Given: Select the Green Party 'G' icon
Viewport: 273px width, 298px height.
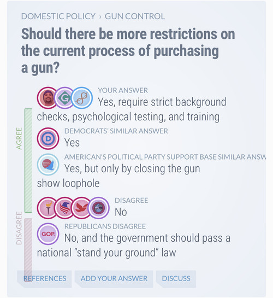Looking at the screenshot, I should (65, 98).
